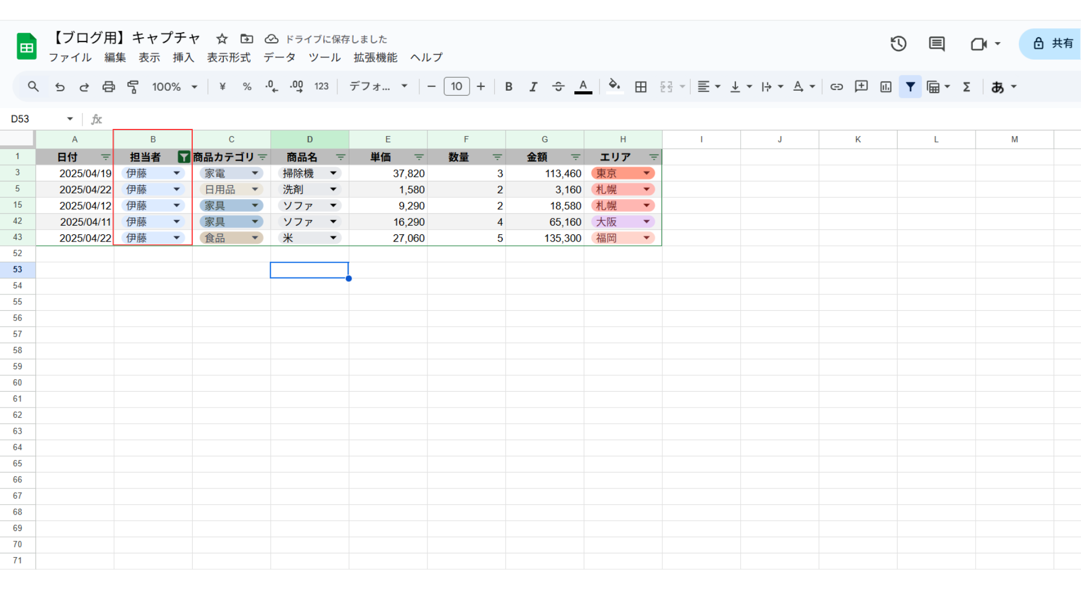Toggle the filter funnel in toolbar
Image resolution: width=1081 pixels, height=590 pixels.
pos(910,87)
